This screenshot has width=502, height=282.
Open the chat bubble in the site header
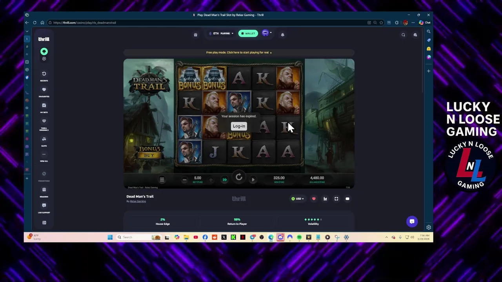415,35
